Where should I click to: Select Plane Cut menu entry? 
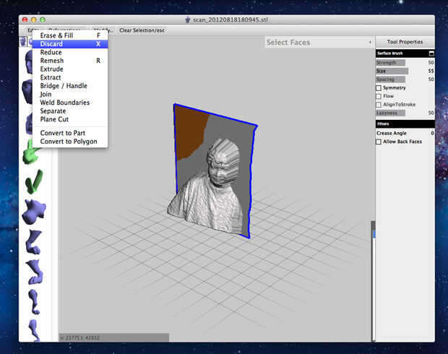[70, 119]
